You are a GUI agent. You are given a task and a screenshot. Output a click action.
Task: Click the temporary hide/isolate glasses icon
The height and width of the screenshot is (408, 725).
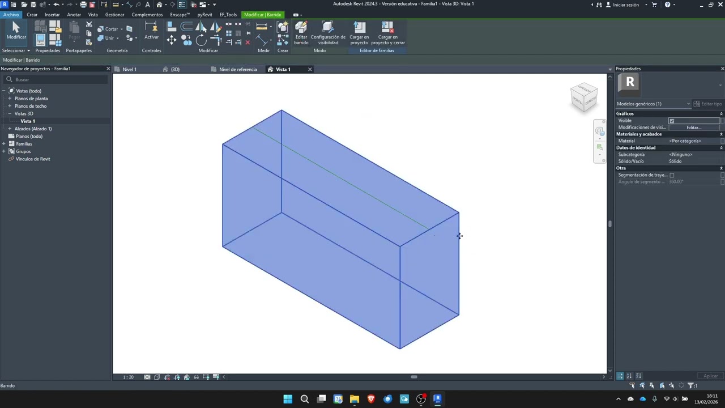197,377
